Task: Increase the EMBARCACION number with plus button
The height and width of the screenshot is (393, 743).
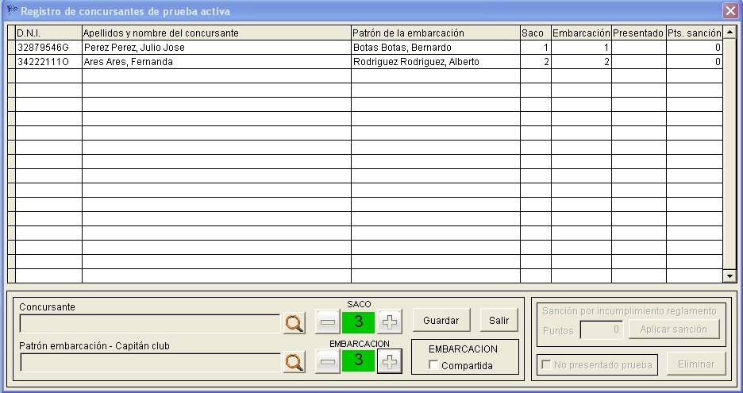Action: pyautogui.click(x=390, y=361)
